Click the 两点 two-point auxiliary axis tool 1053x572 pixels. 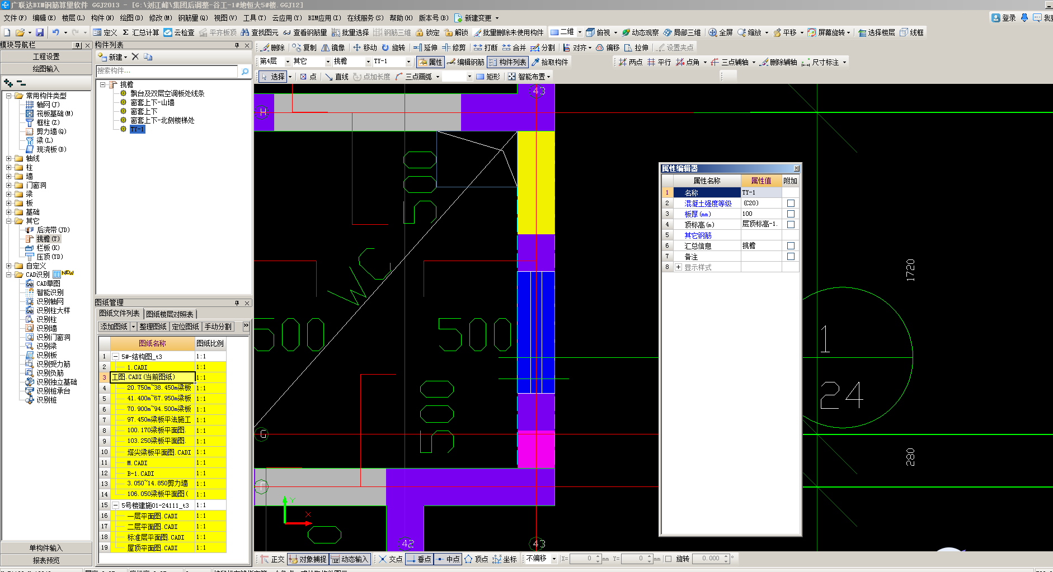pos(631,62)
